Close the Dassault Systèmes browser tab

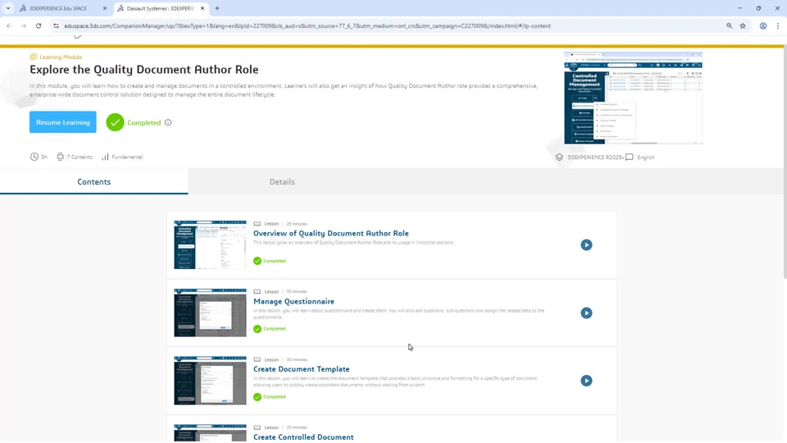[x=202, y=8]
